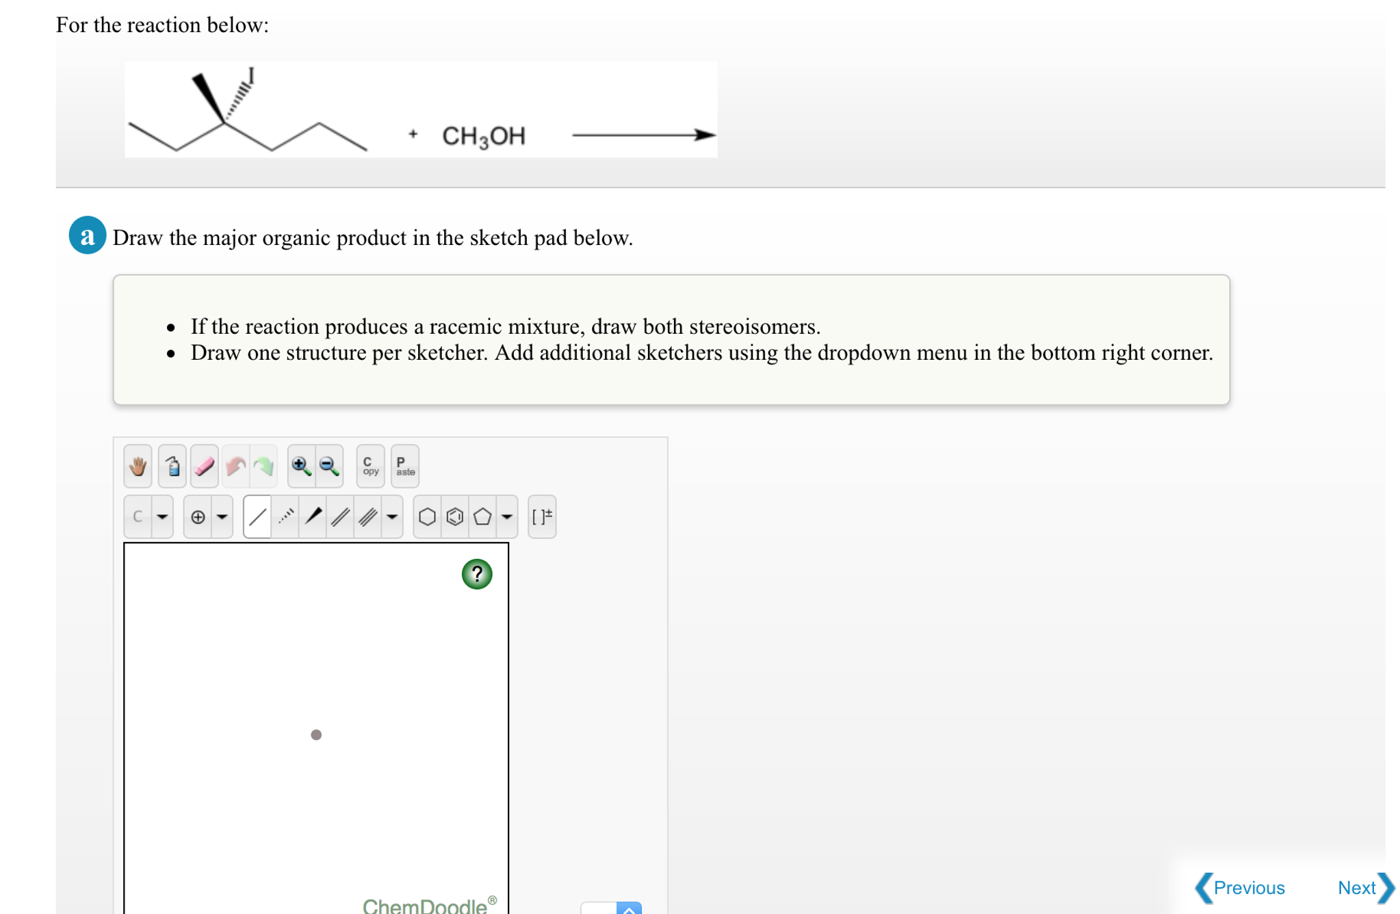Select the pink eraser tool

(x=205, y=467)
